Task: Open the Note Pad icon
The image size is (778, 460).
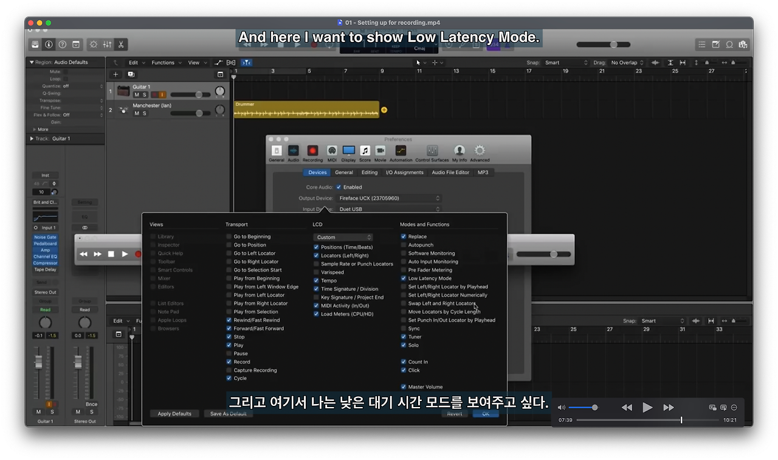Action: tap(716, 44)
